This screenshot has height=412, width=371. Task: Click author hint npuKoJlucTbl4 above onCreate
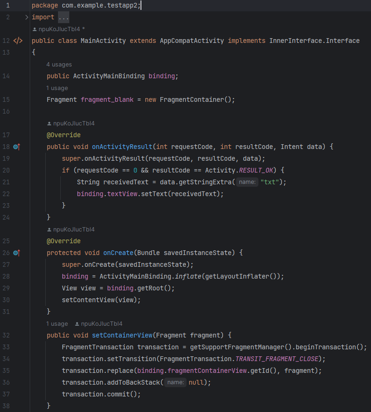click(x=71, y=230)
